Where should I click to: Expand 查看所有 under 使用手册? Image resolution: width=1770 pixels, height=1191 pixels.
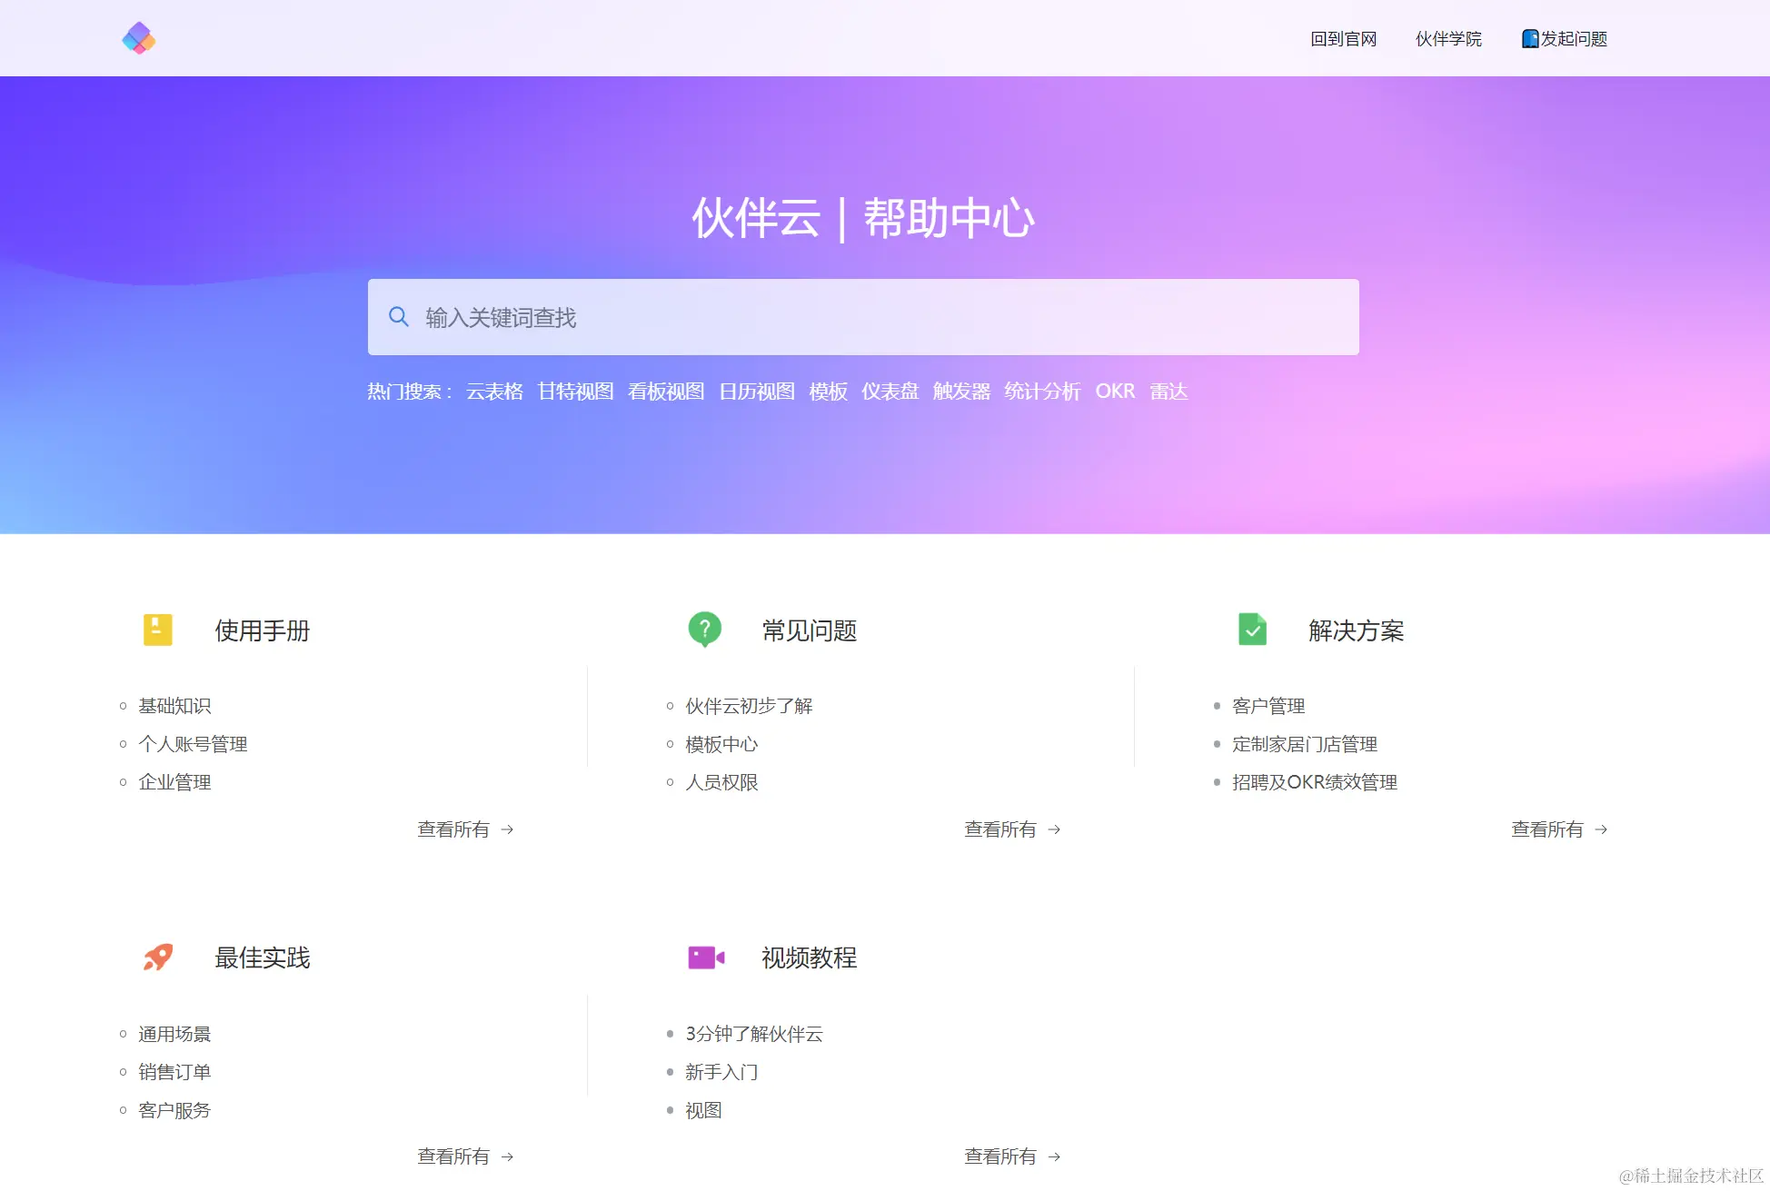click(465, 829)
